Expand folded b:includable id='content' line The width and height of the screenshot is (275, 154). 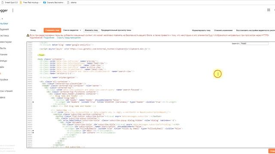click(33, 133)
